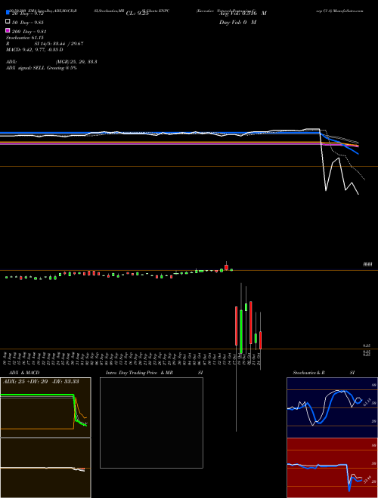Viewport: 378px width, 498px height.
Task: Click the white 50 Day legend swatch
Action: coord(8,22)
